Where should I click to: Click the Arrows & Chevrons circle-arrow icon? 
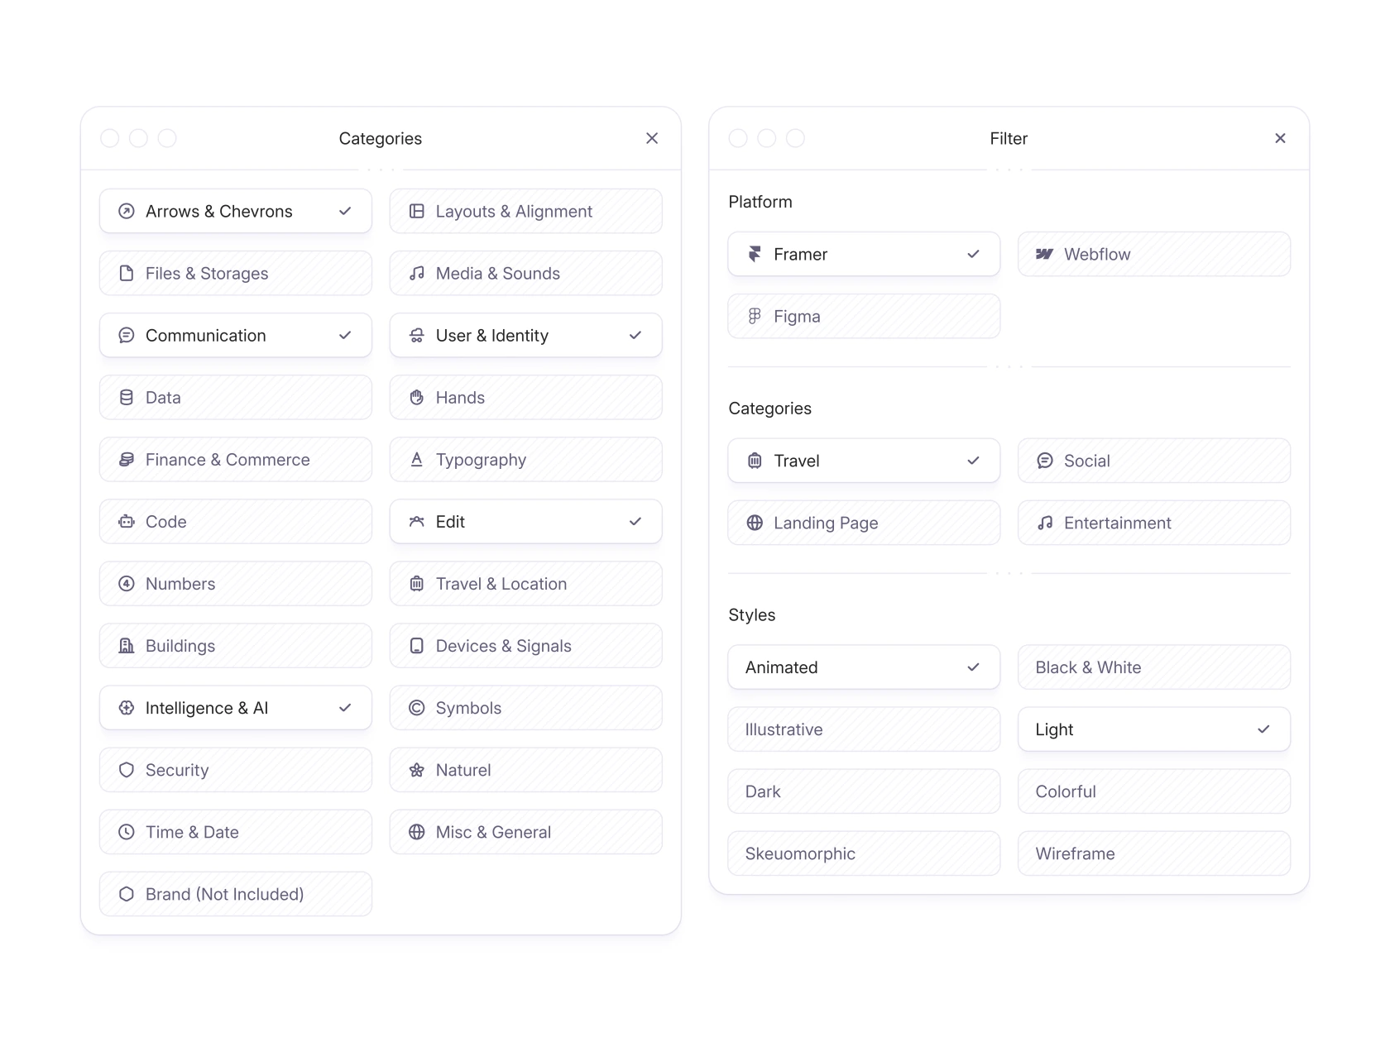(x=127, y=211)
